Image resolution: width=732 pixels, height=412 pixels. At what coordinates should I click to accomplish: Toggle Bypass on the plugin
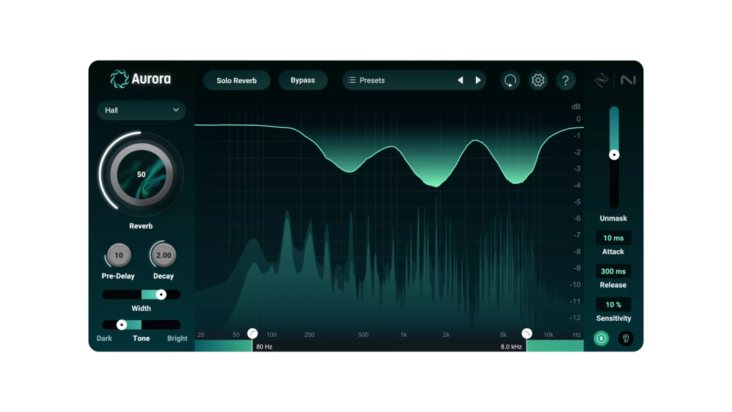[x=303, y=81]
